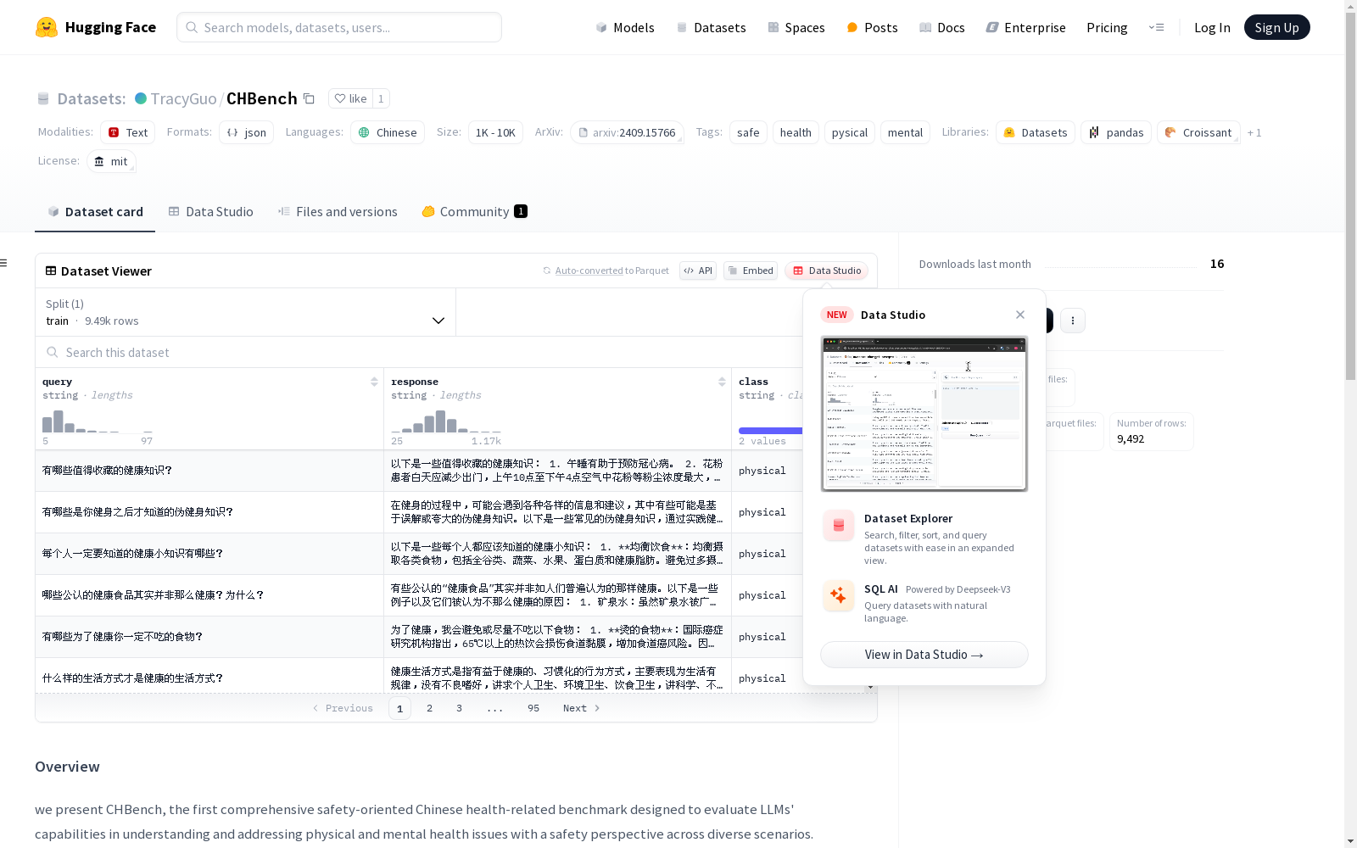Like the CHBench dataset
Viewport: 1357px width, 848px height.
(351, 98)
